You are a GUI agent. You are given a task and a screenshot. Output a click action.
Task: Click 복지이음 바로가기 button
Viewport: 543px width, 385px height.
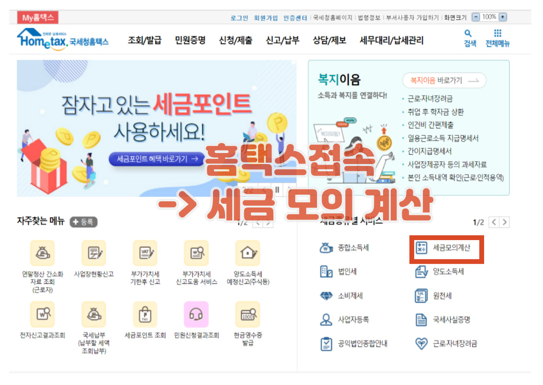pos(444,80)
